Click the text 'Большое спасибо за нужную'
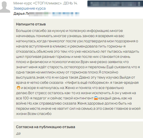This screenshot has height=138, width=143. pos(41,31)
